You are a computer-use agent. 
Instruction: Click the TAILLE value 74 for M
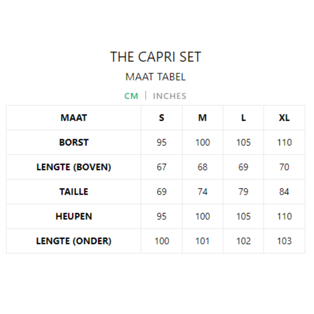pyautogui.click(x=202, y=192)
